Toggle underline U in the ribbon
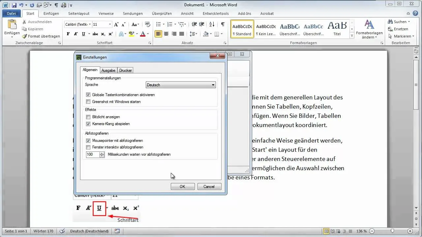The image size is (422, 237). point(83,34)
